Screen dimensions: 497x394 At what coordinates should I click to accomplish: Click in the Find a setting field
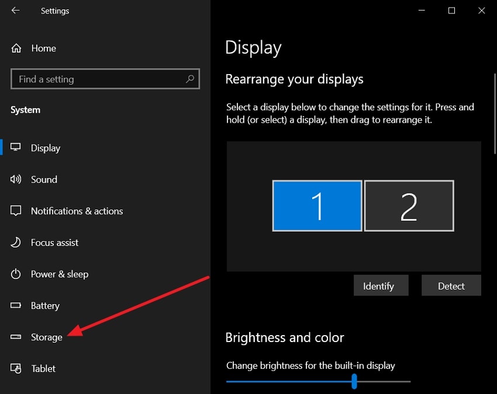point(105,79)
